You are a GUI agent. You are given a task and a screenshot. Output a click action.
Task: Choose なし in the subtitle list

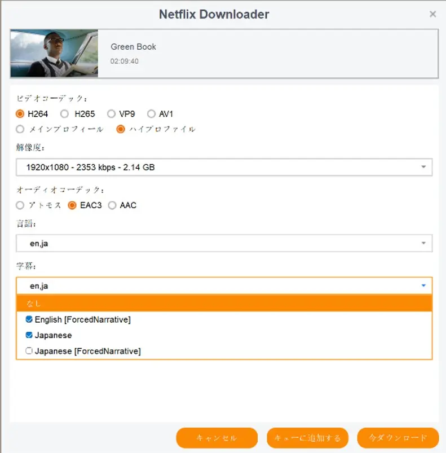click(x=224, y=304)
